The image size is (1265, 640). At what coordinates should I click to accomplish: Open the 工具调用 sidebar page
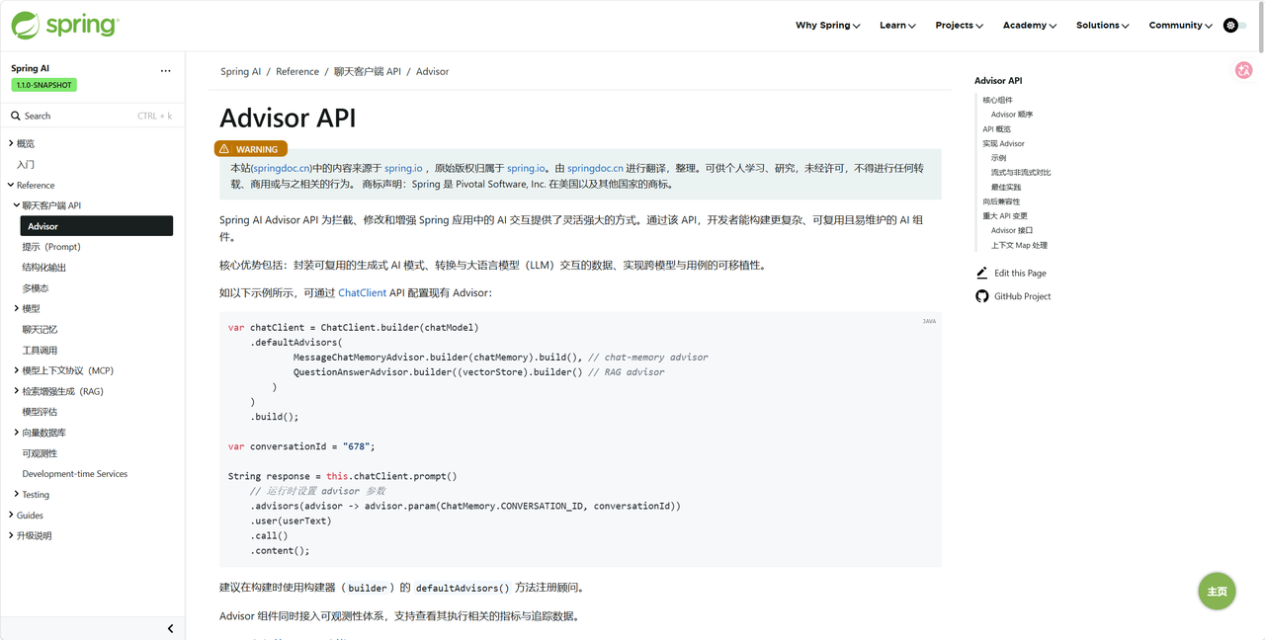[x=40, y=350]
